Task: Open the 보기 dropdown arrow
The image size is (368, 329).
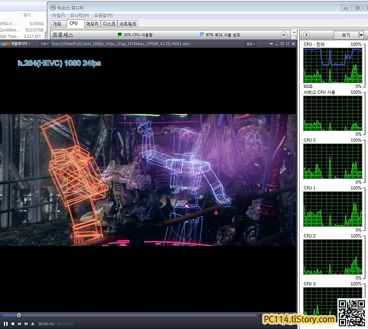Action: coord(361,35)
